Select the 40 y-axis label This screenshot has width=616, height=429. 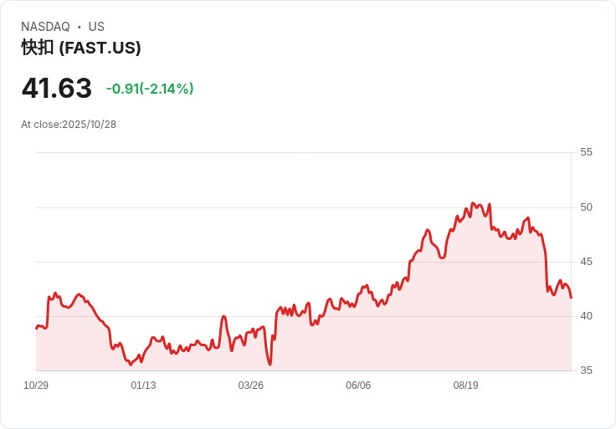[x=586, y=316]
